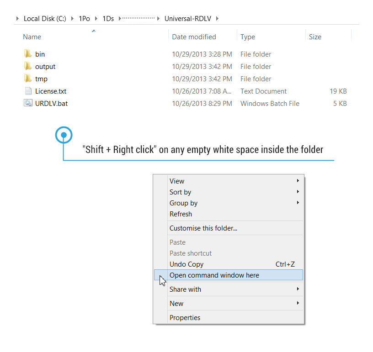Expand the View submenu arrow
Viewport: 373px width, 352px height.
tap(298, 181)
